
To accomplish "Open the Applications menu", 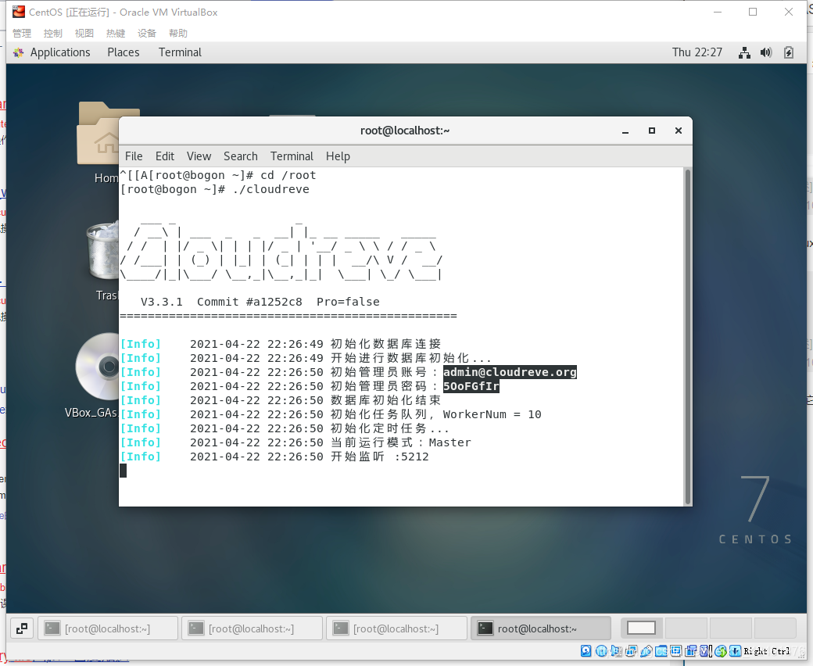I will [60, 52].
